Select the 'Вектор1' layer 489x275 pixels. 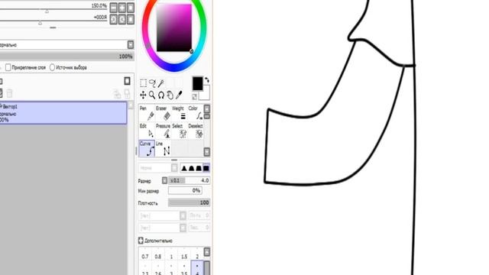click(x=63, y=113)
